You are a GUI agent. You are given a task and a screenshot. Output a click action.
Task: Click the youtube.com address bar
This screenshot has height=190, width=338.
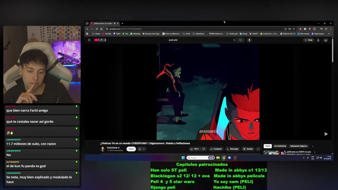194,29
